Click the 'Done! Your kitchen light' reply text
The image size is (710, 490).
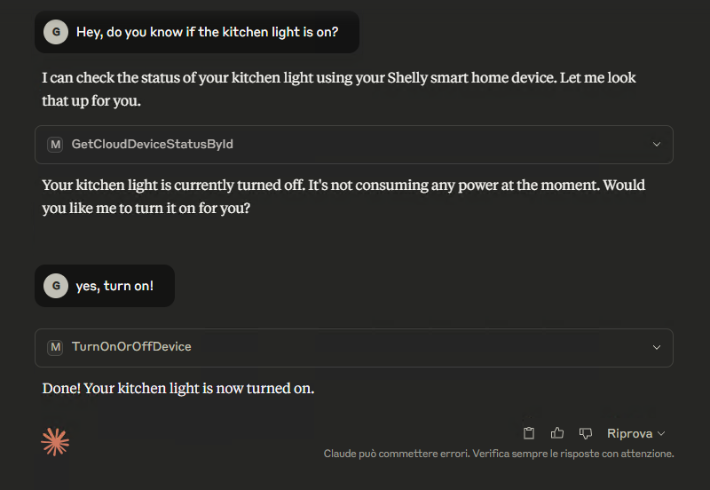[x=178, y=389]
